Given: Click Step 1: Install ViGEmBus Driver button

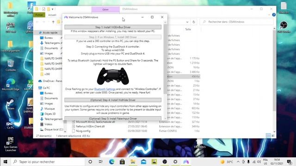Looking at the screenshot, I should pyautogui.click(x=113, y=27).
